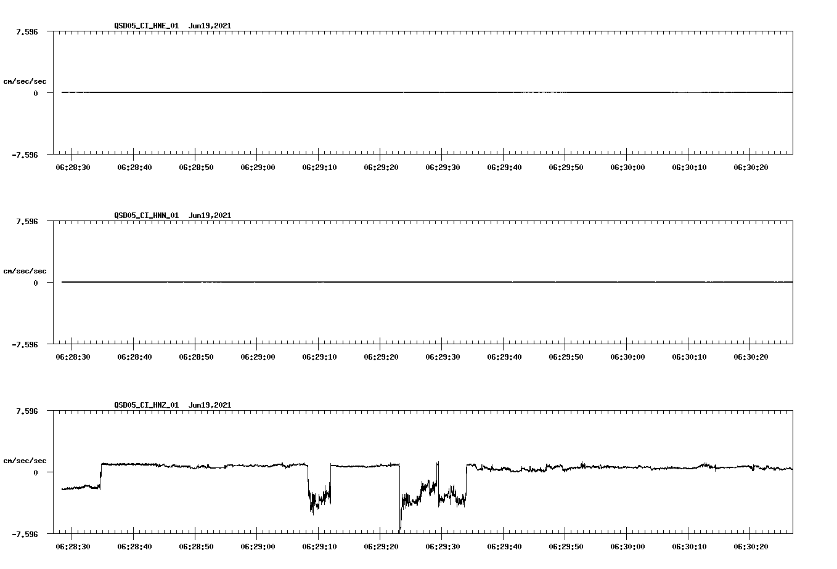Click the zero axis label on HNZ chart

pos(36,473)
